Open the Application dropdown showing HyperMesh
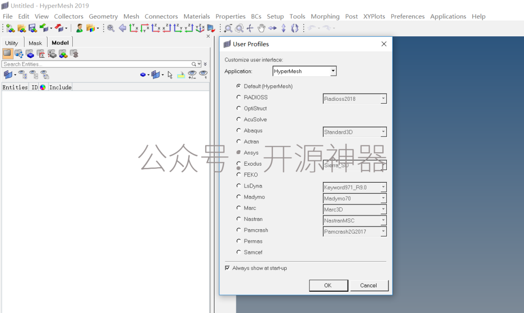Viewport: 524px width, 313px height. pyautogui.click(x=304, y=71)
